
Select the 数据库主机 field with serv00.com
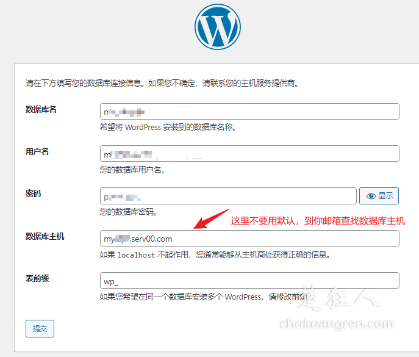[x=249, y=238]
